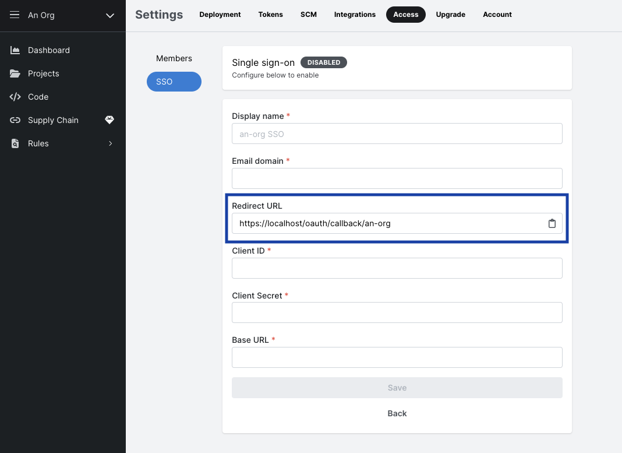Open Projects via the folder icon
Viewport: 622px width, 453px height.
(x=15, y=73)
